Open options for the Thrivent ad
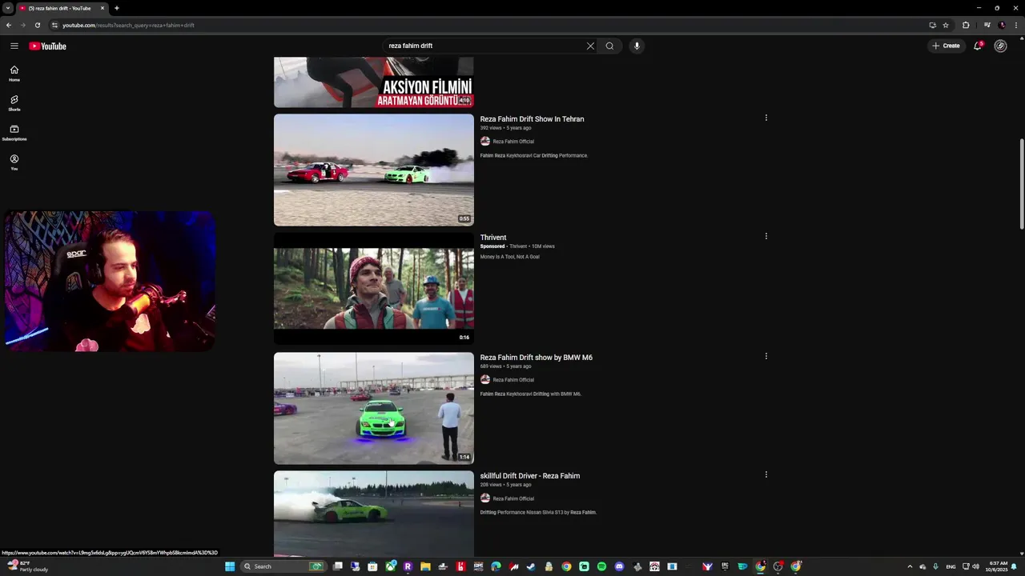Viewport: 1025px width, 576px height. point(766,236)
